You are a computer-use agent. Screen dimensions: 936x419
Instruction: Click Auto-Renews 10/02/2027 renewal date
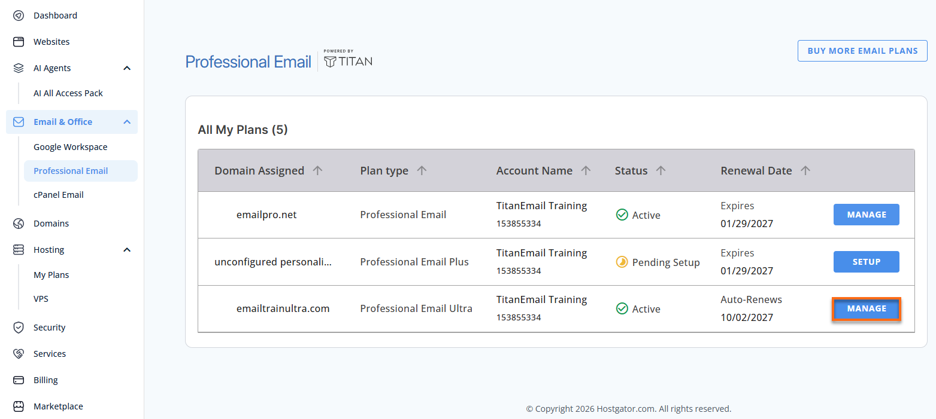tap(752, 308)
